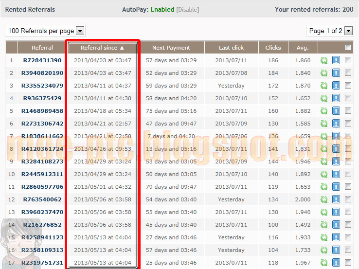Click the "79 days and 09:47" payment cell
Screen dimensions: 359x269
click(171, 187)
